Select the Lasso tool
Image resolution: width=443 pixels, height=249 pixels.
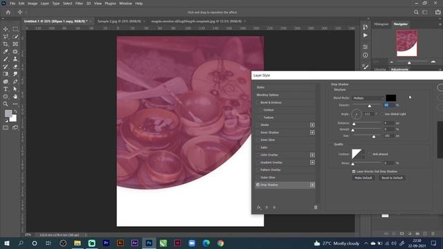click(x=6, y=37)
